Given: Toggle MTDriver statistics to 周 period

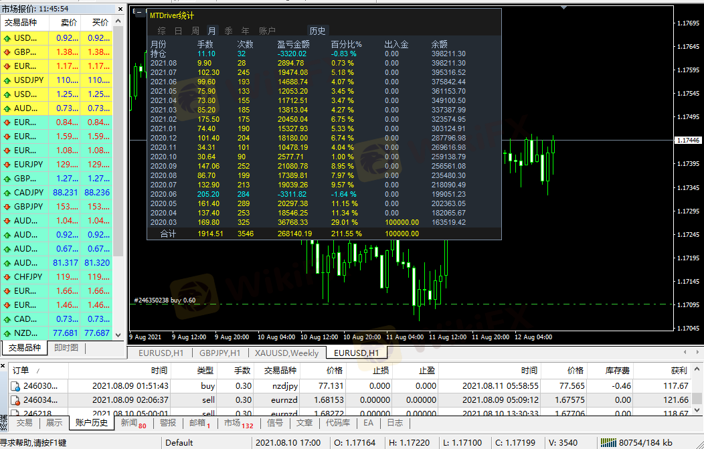Looking at the screenshot, I should pyautogui.click(x=195, y=31).
